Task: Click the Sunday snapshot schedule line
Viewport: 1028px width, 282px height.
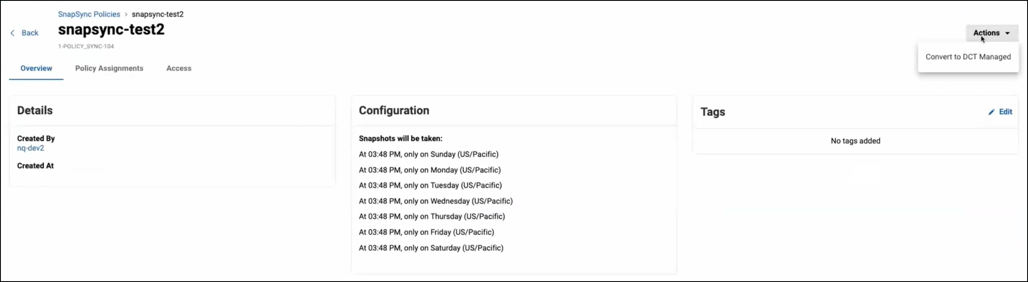Action: point(428,154)
